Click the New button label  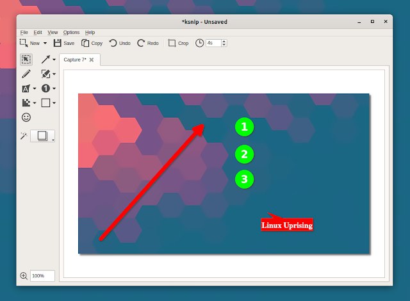pyautogui.click(x=35, y=43)
